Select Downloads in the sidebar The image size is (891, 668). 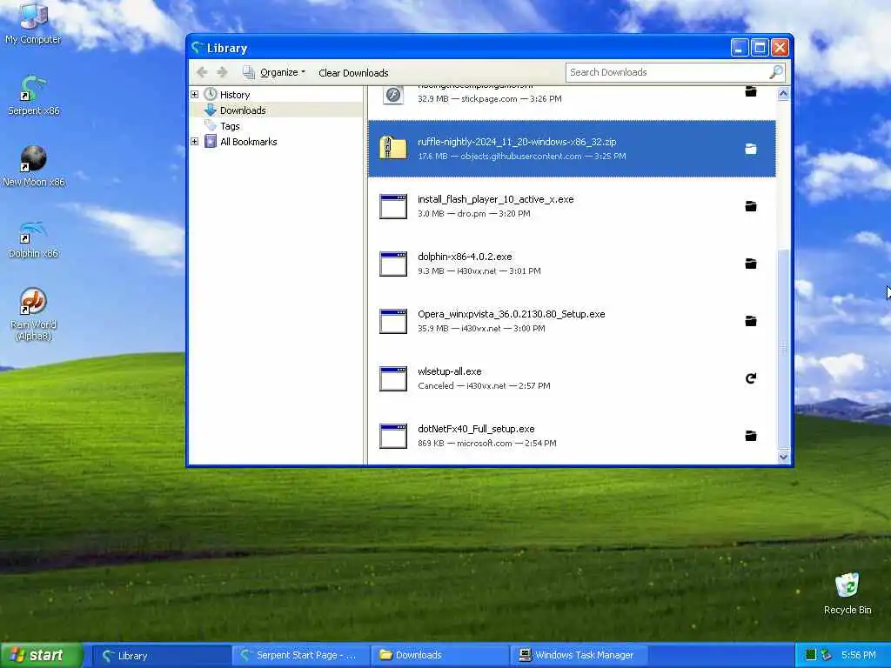(x=243, y=110)
